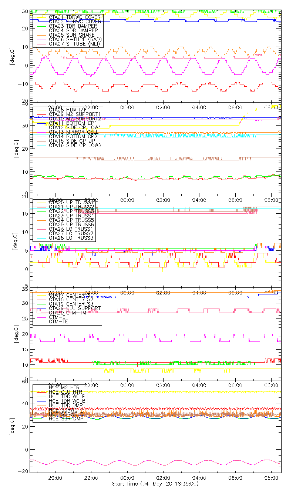Select the OTA25 UP TRUSS6 legend label

pyautogui.click(x=67, y=224)
